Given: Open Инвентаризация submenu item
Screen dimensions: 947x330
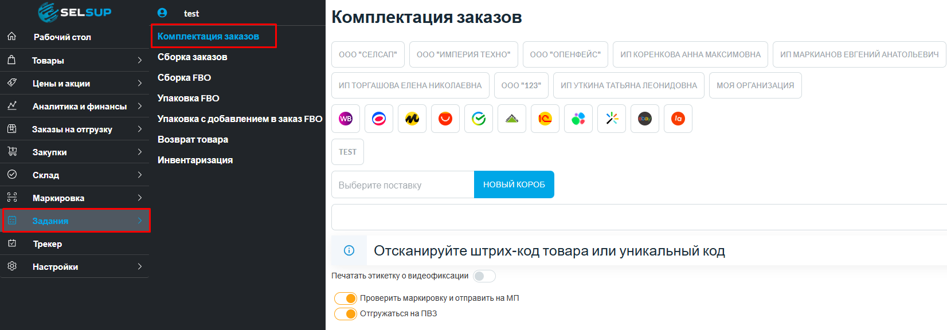Looking at the screenshot, I should click(195, 160).
